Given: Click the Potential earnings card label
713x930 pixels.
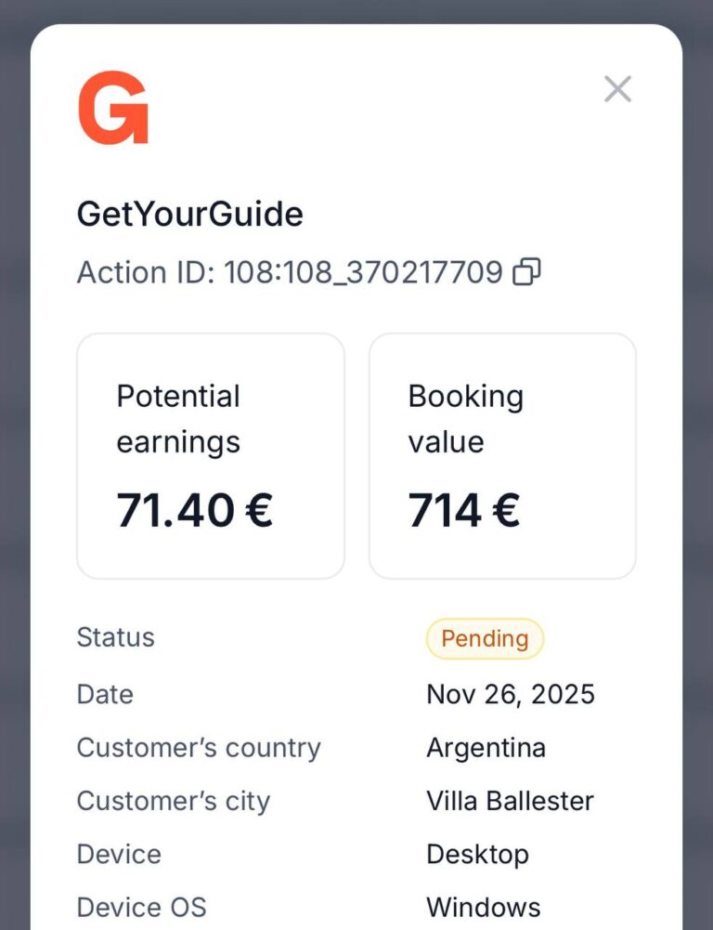Looking at the screenshot, I should click(178, 418).
